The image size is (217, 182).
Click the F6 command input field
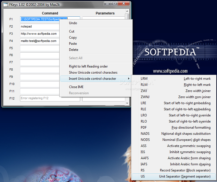pos(40,55)
